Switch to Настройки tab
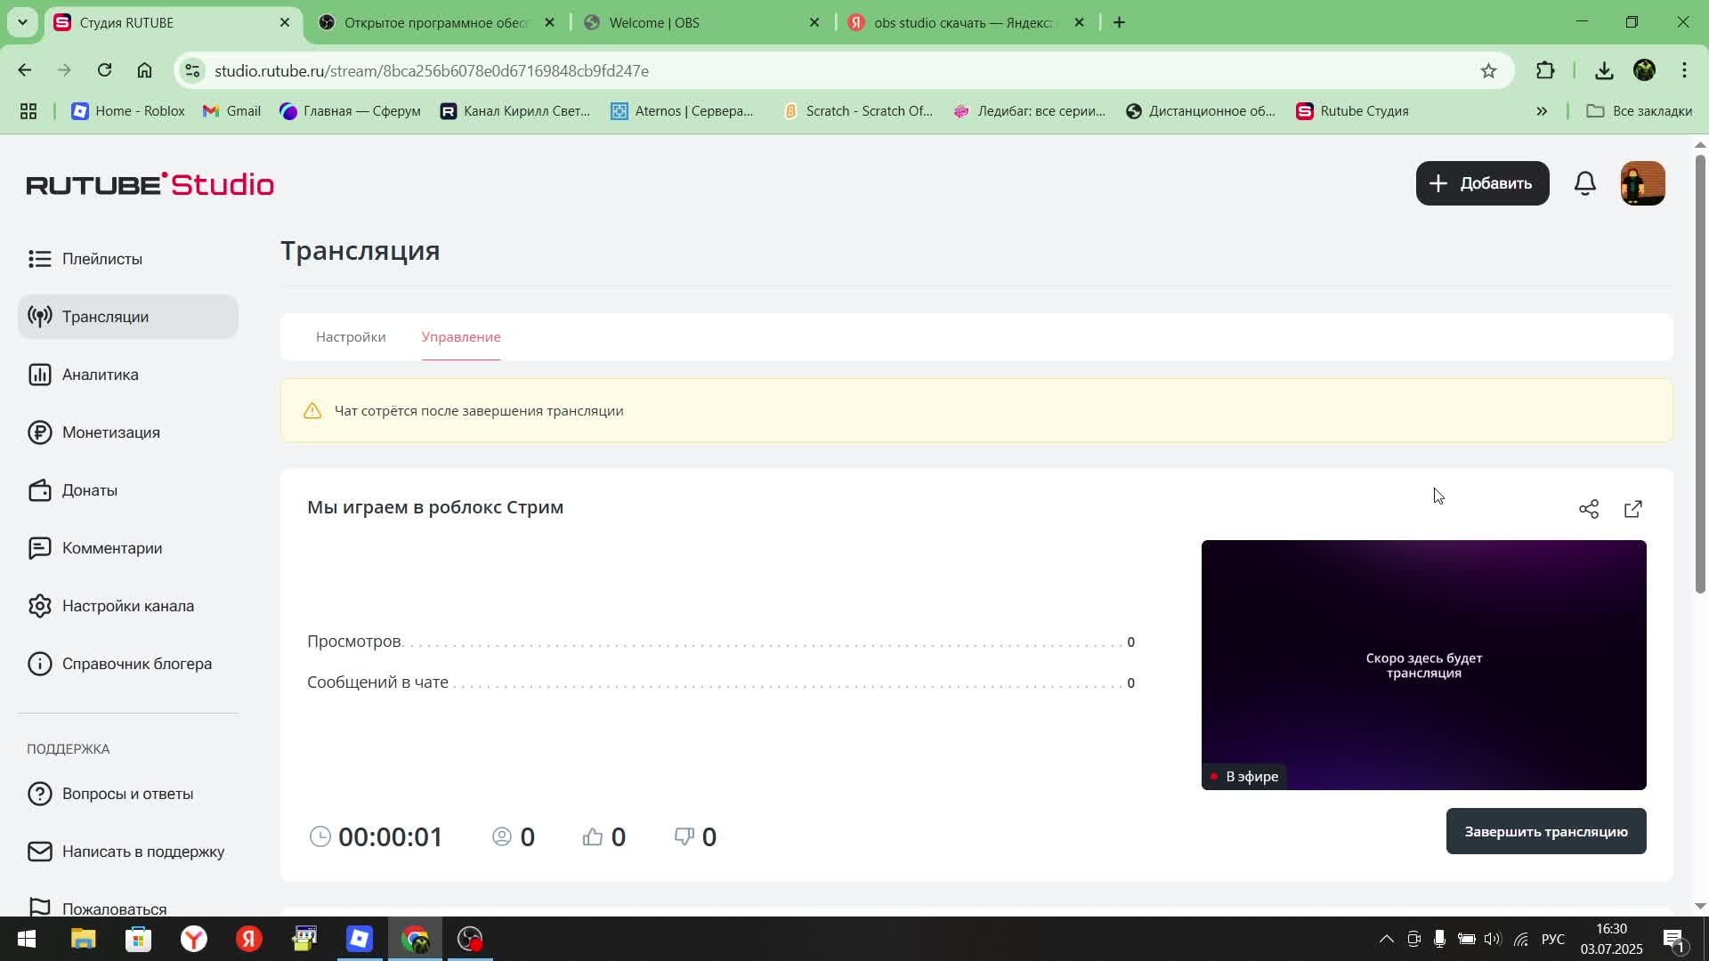This screenshot has width=1709, height=961. coord(351,337)
